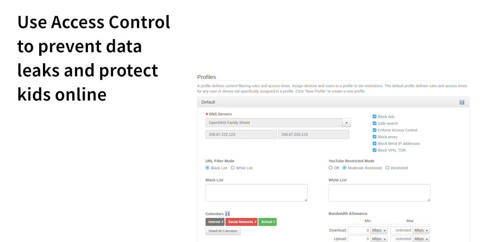Image resolution: width=484 pixels, height=242 pixels.
Task: Uncheck the Block Ads checkbox
Action: (375, 117)
